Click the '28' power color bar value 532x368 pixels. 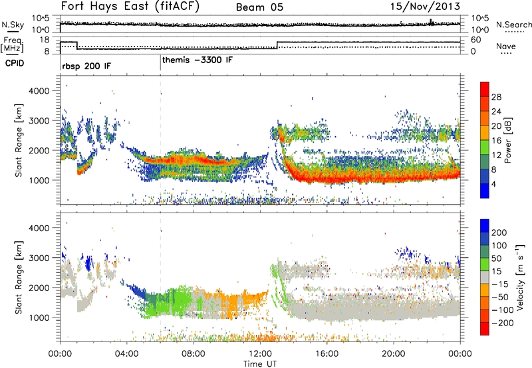(496, 97)
